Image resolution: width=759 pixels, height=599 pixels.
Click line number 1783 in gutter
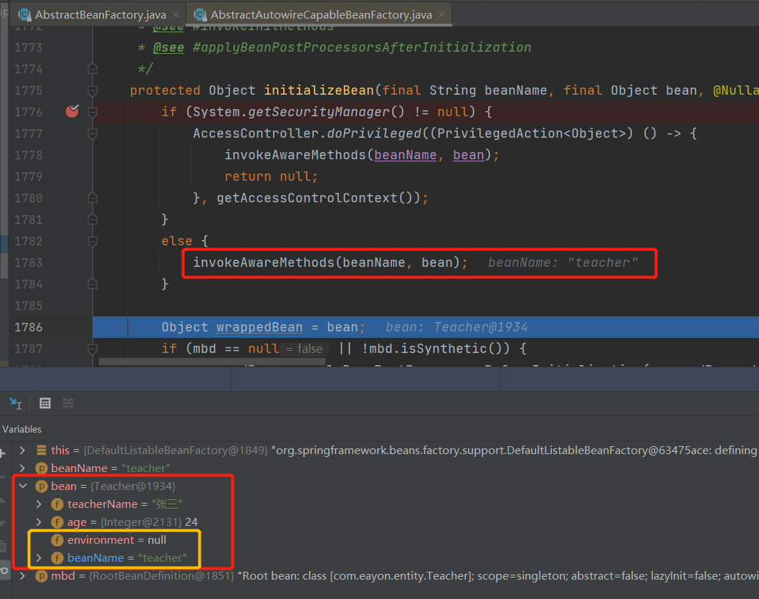[29, 263]
